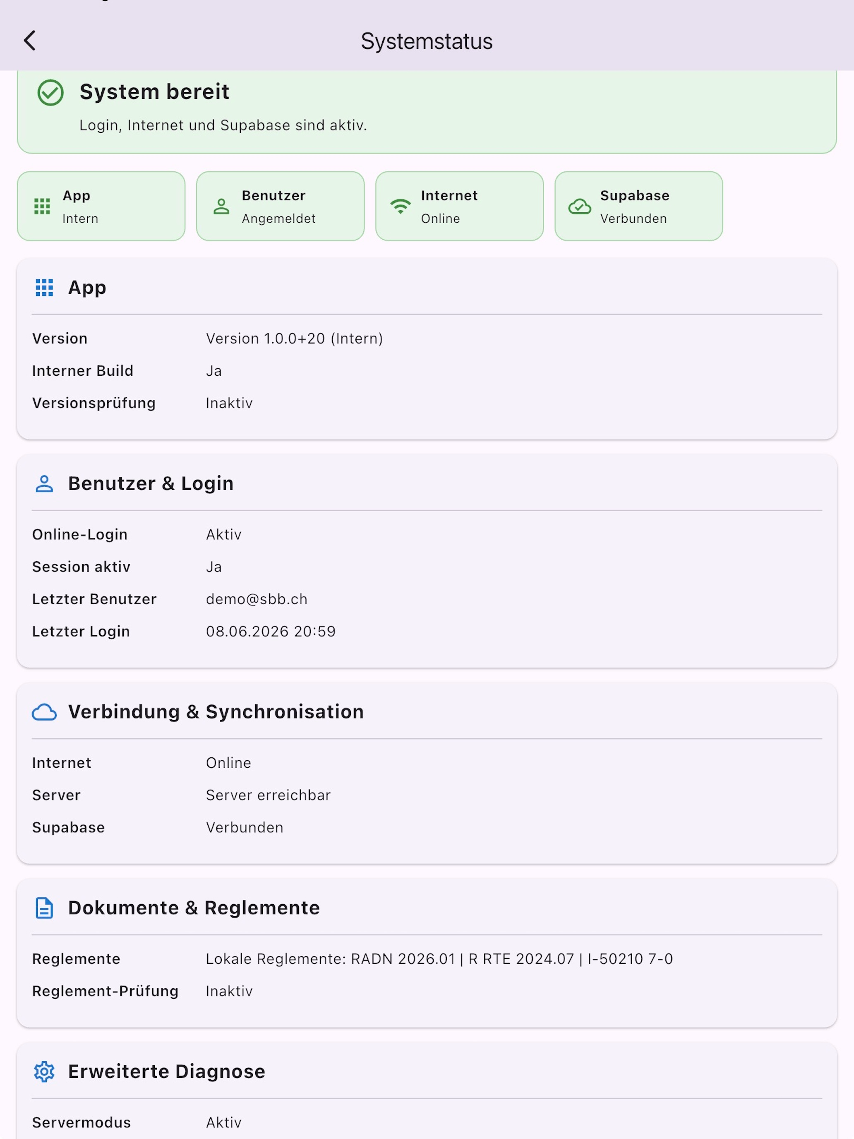Select the email 'demo@sbb.ch'

coord(257,599)
